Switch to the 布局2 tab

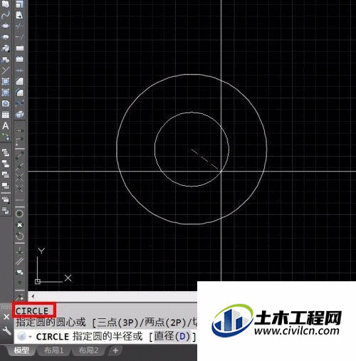point(88,350)
